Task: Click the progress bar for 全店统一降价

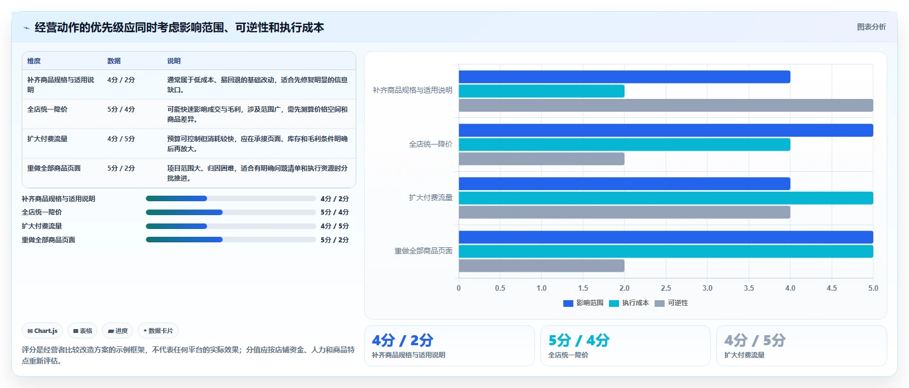Action: (x=230, y=212)
